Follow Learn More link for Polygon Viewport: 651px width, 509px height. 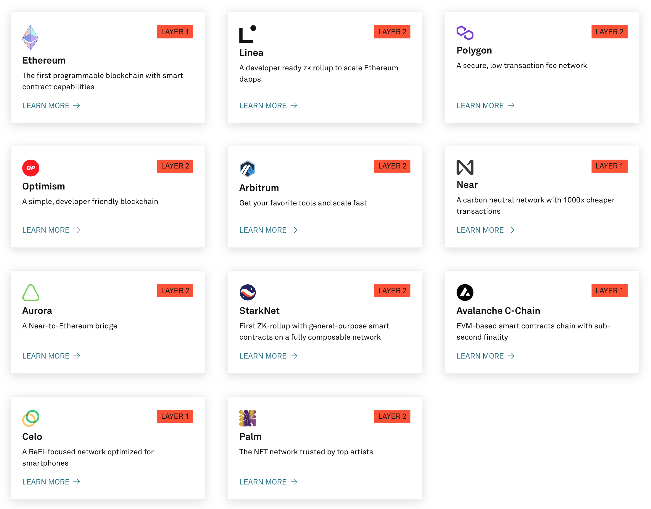(485, 106)
